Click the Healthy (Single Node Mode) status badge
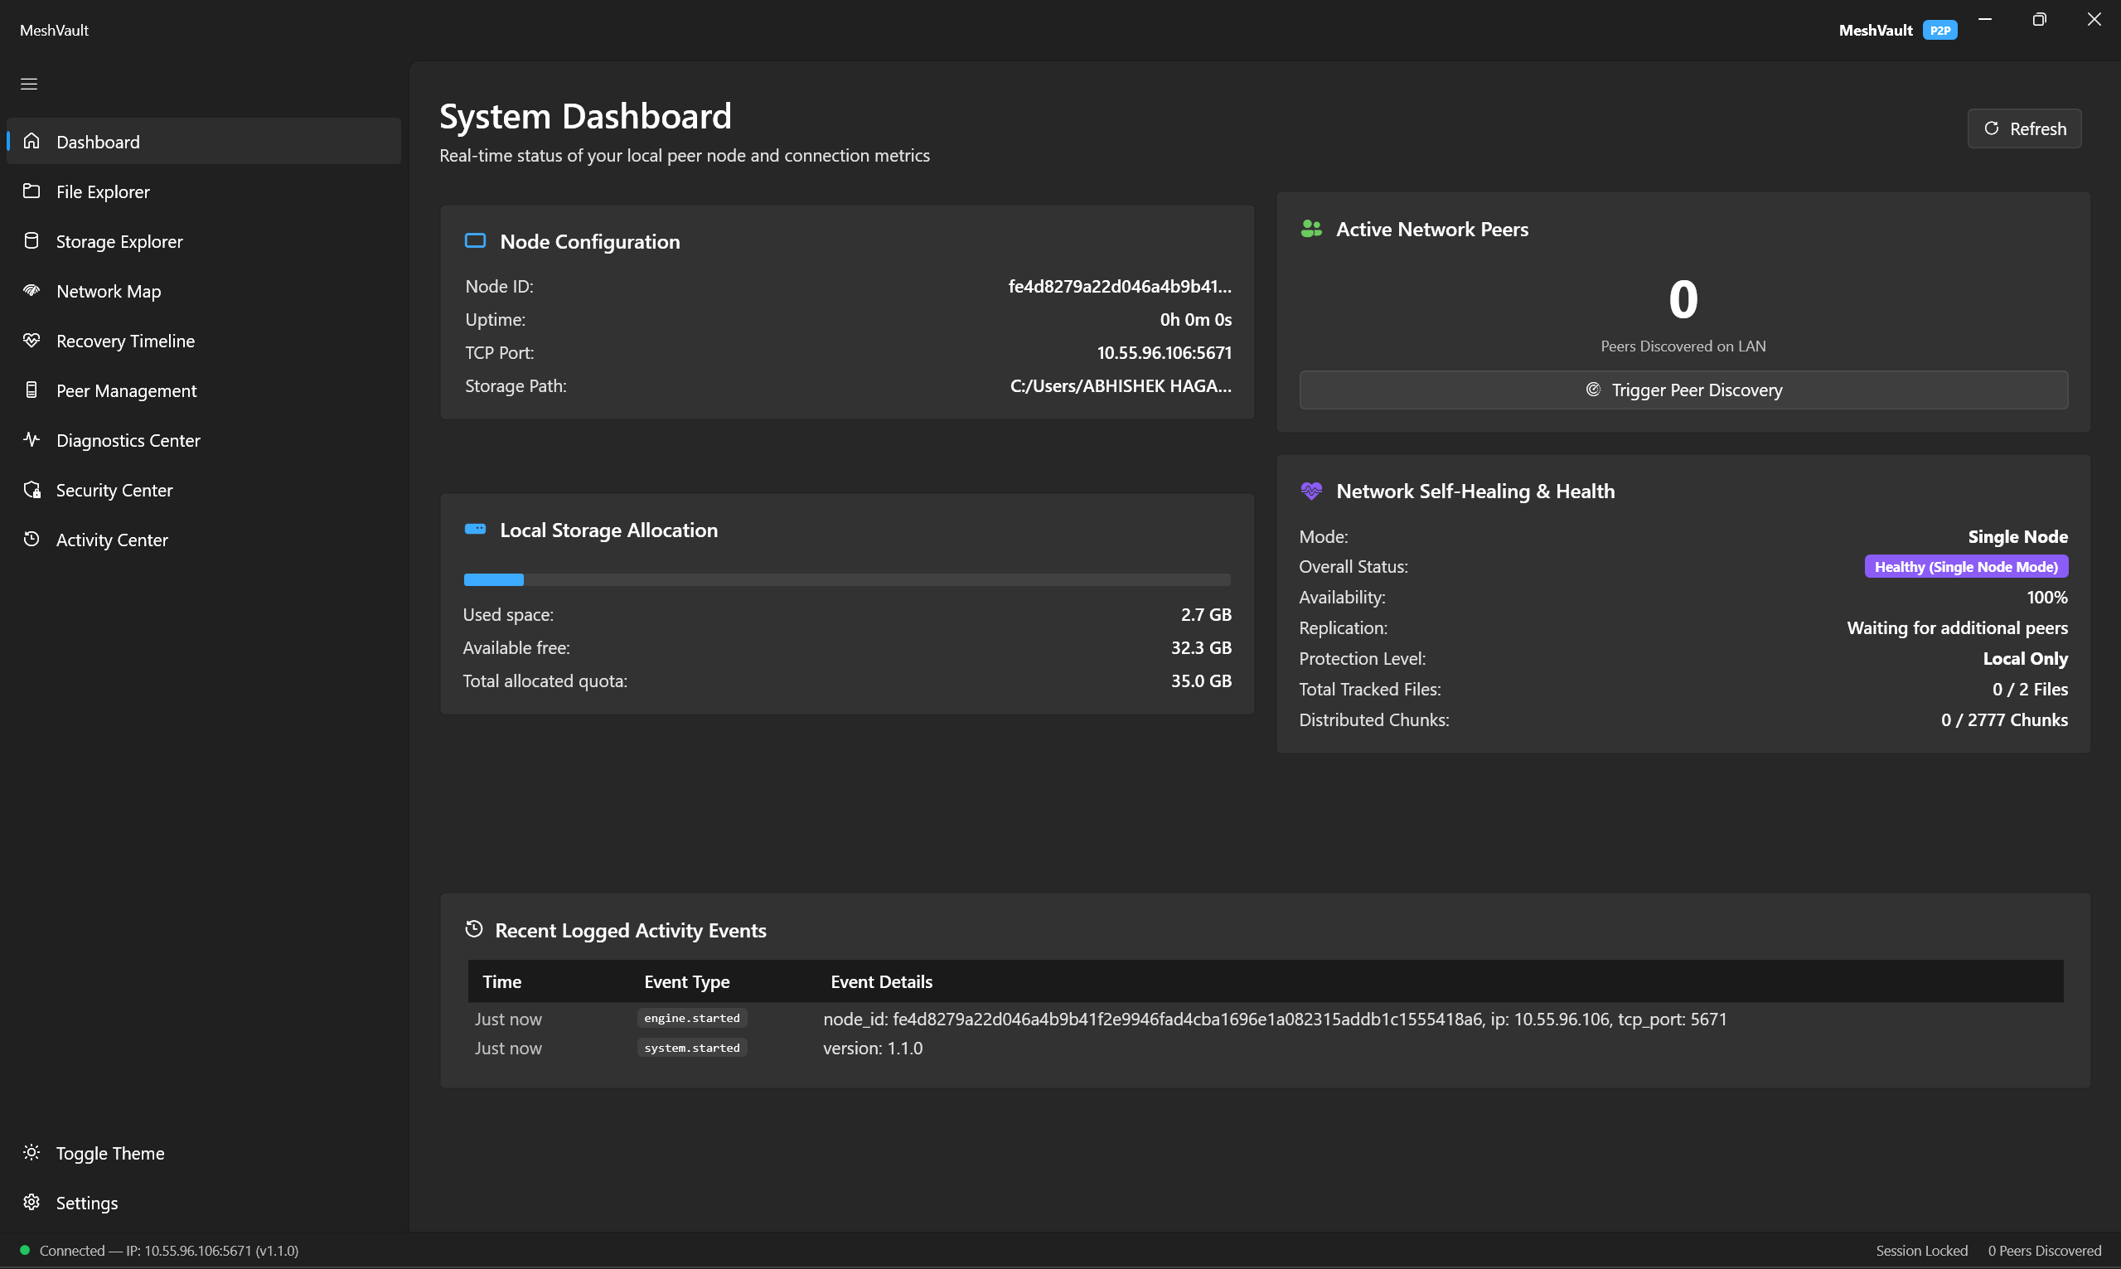The width and height of the screenshot is (2121, 1269). coord(1965,566)
